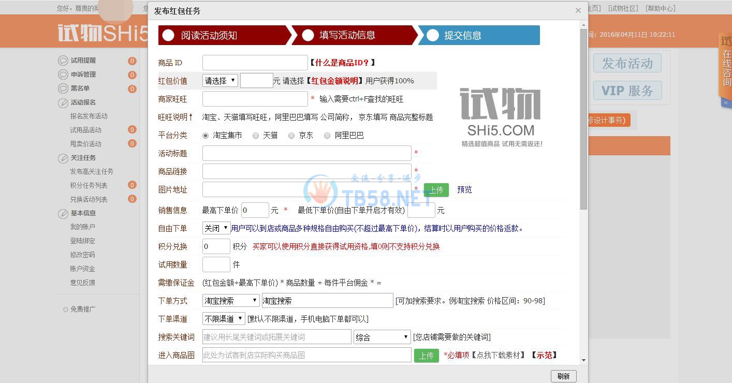
Task: Click the 0 badge next to 试用品活动
Action: tap(132, 130)
